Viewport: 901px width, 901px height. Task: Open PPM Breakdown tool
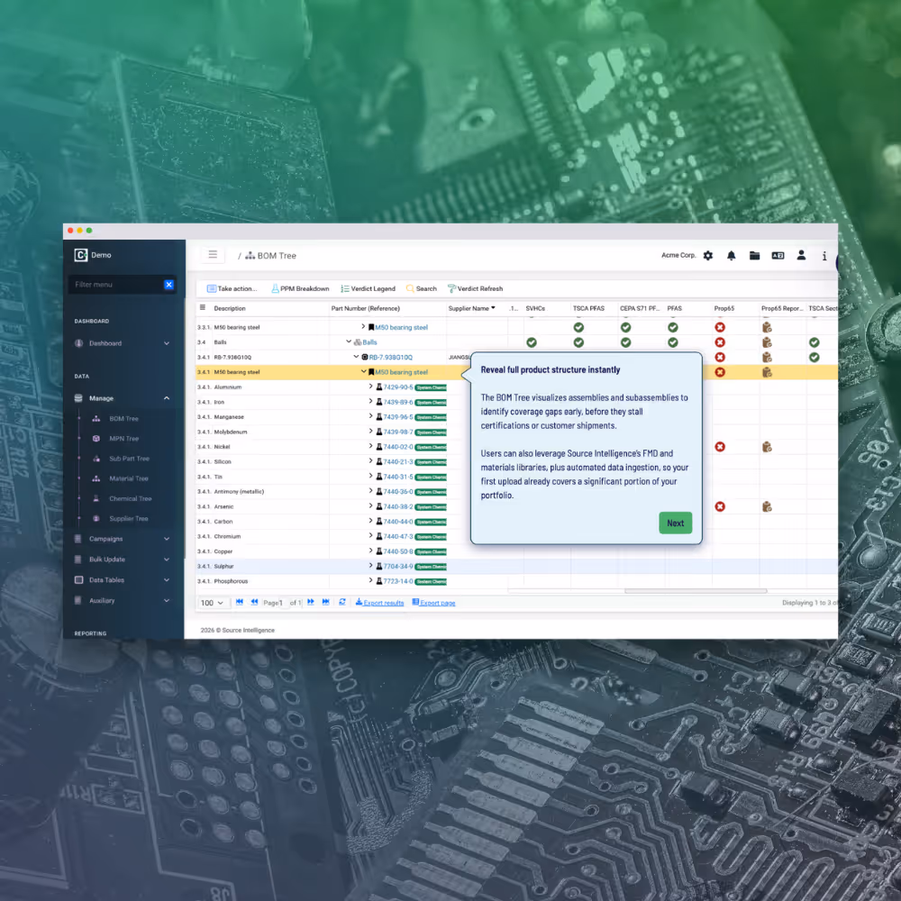tap(301, 288)
